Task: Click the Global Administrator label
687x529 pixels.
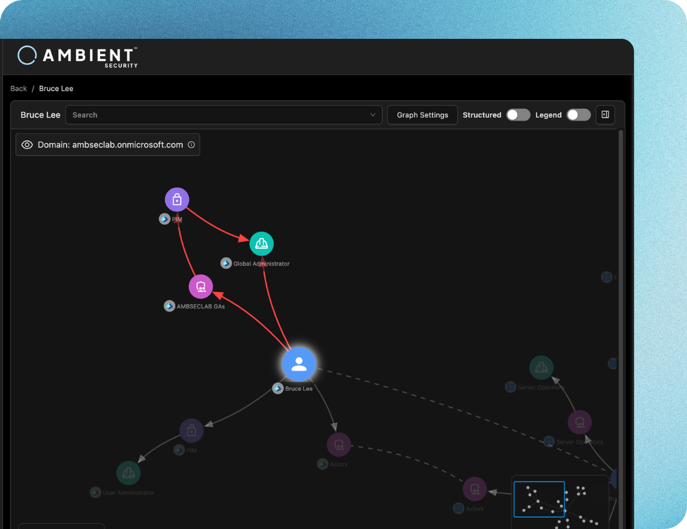Action: point(261,264)
